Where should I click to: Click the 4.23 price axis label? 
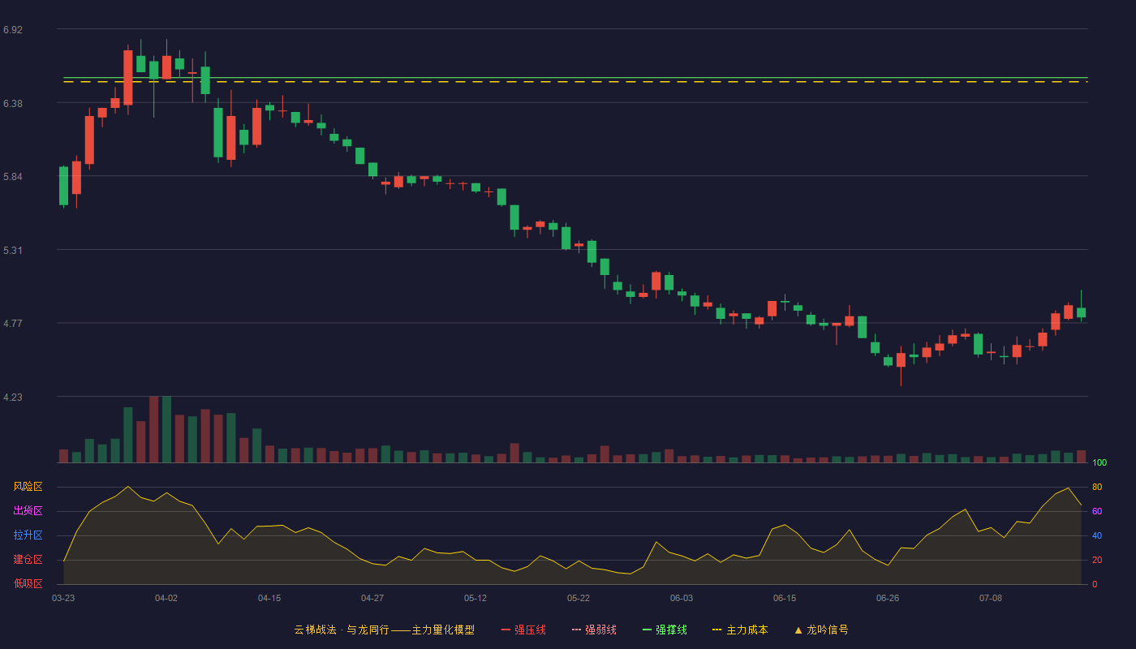13,397
